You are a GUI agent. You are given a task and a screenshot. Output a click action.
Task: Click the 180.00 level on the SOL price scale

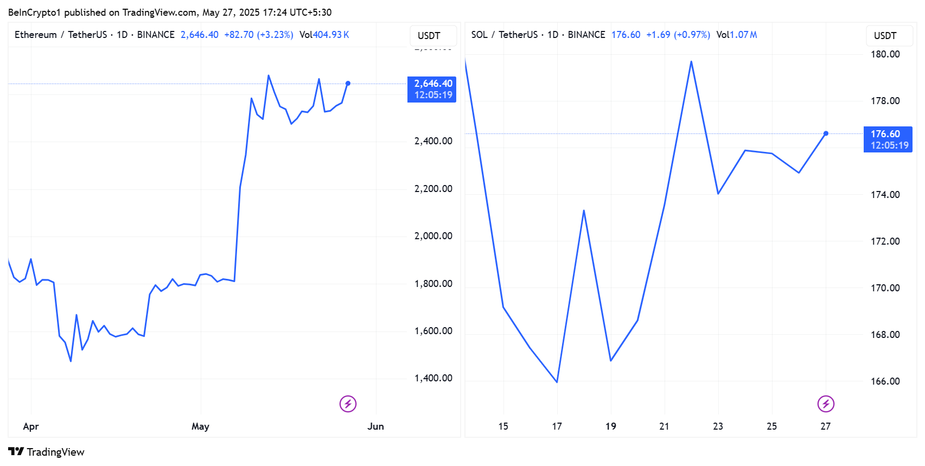885,54
